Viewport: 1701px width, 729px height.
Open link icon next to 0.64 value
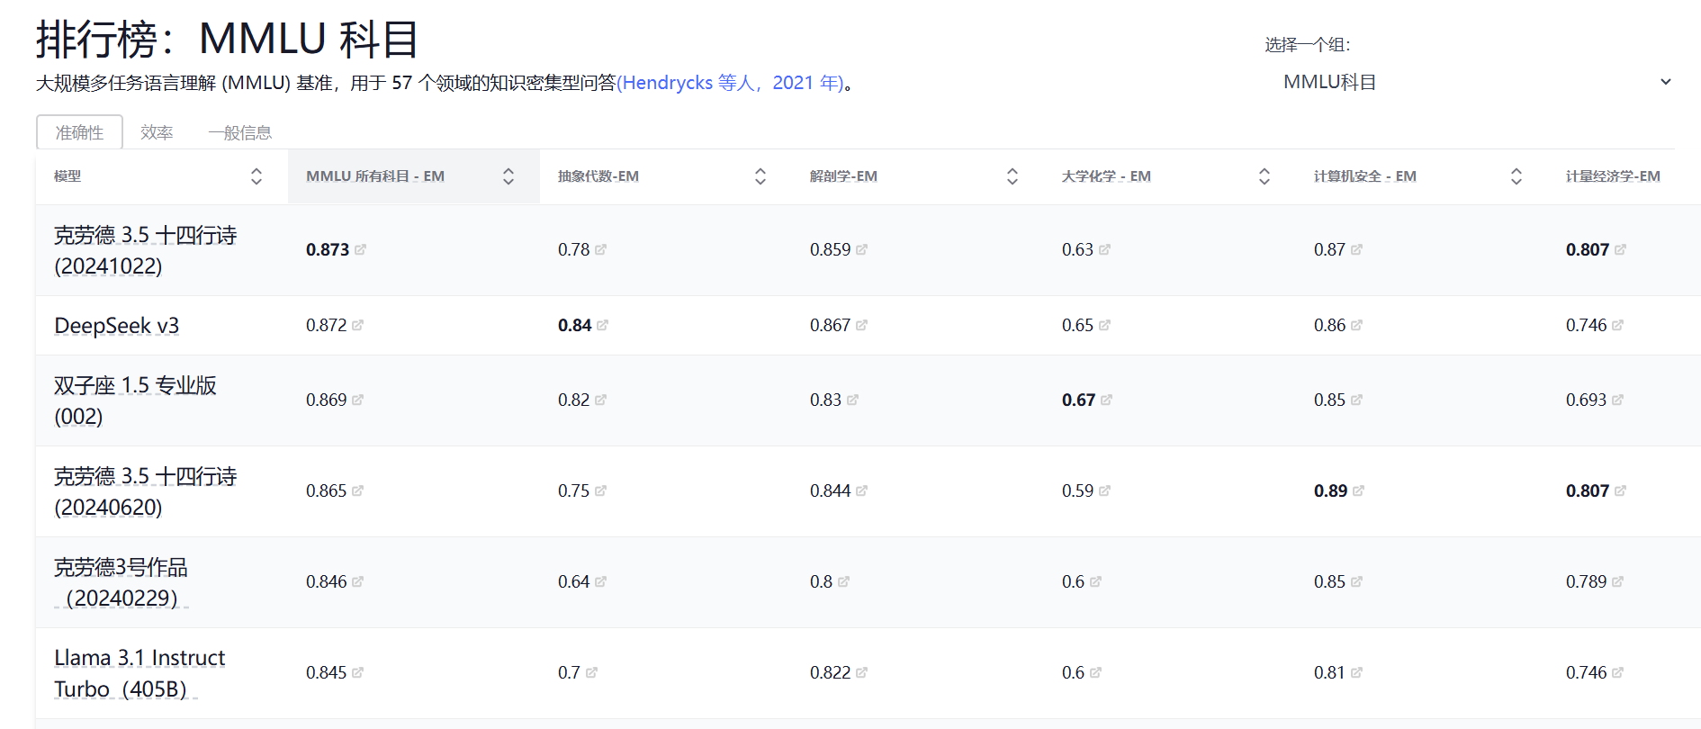click(x=600, y=581)
